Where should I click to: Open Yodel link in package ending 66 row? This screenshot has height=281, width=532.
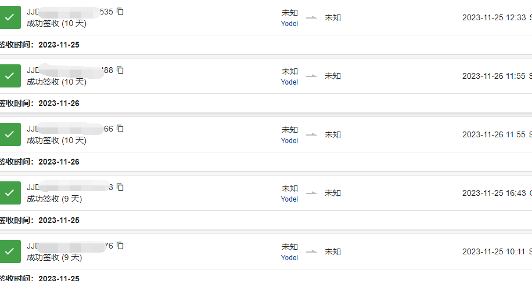click(x=289, y=141)
